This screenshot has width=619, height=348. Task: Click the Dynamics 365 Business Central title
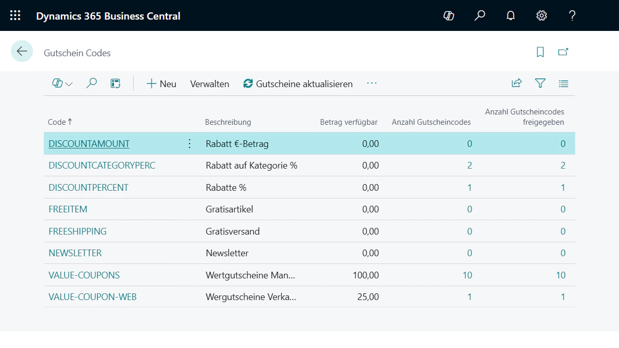(108, 16)
